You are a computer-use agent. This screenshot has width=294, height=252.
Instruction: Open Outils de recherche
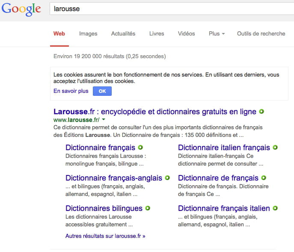pos(261,33)
